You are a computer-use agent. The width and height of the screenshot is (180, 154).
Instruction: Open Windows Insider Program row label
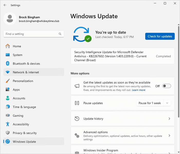click(x=101, y=150)
